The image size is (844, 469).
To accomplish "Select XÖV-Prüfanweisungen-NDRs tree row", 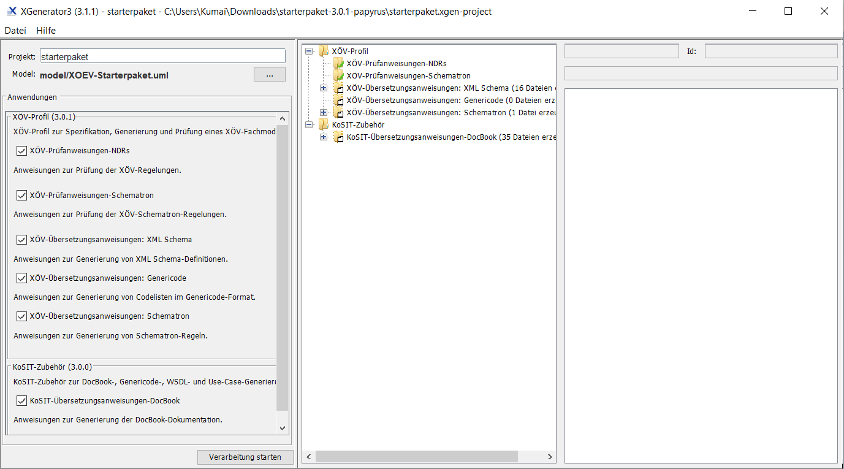I will [397, 64].
